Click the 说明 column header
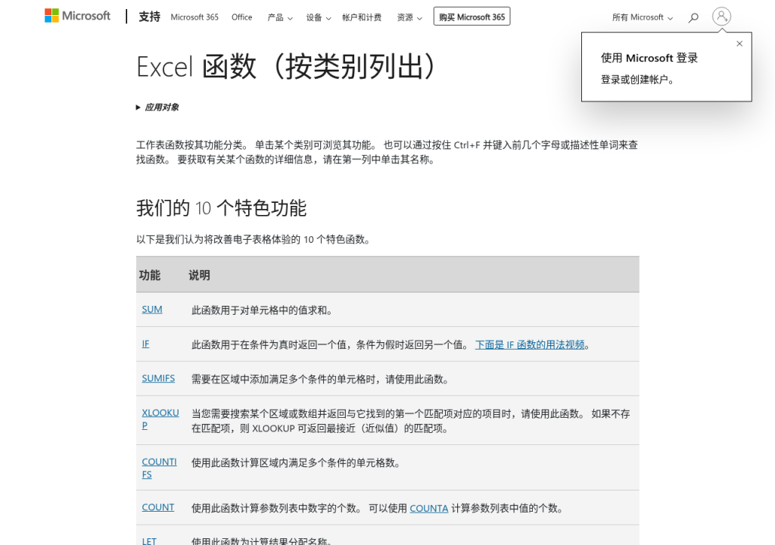Image resolution: width=775 pixels, height=545 pixels. (199, 276)
